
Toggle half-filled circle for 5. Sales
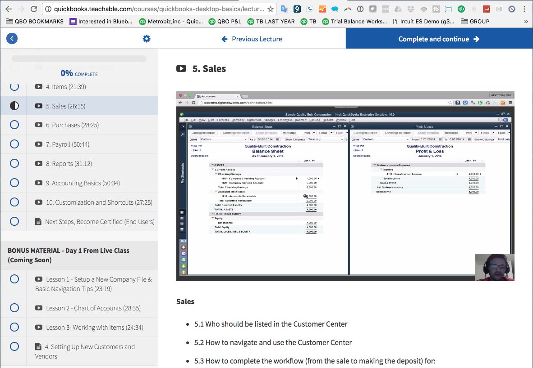coord(14,106)
